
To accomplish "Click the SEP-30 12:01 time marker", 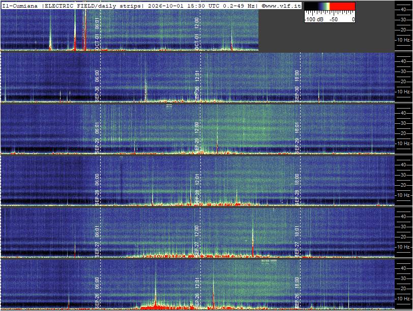I will point(197,86).
